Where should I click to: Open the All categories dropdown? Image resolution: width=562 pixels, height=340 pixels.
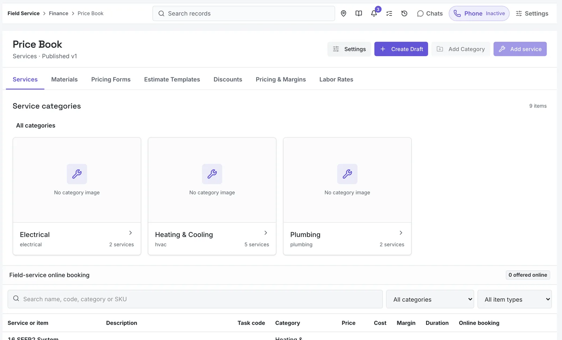pyautogui.click(x=430, y=299)
